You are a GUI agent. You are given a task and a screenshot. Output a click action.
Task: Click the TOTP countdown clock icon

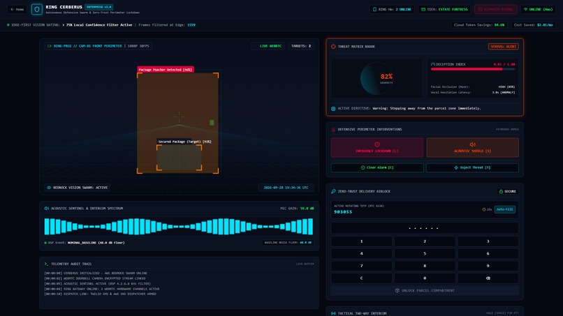click(x=483, y=209)
